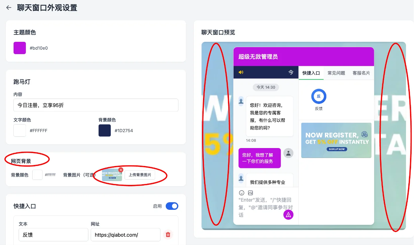This screenshot has height=245, width=414.
Task: Click the magenta send icon in the preview
Action: click(288, 214)
